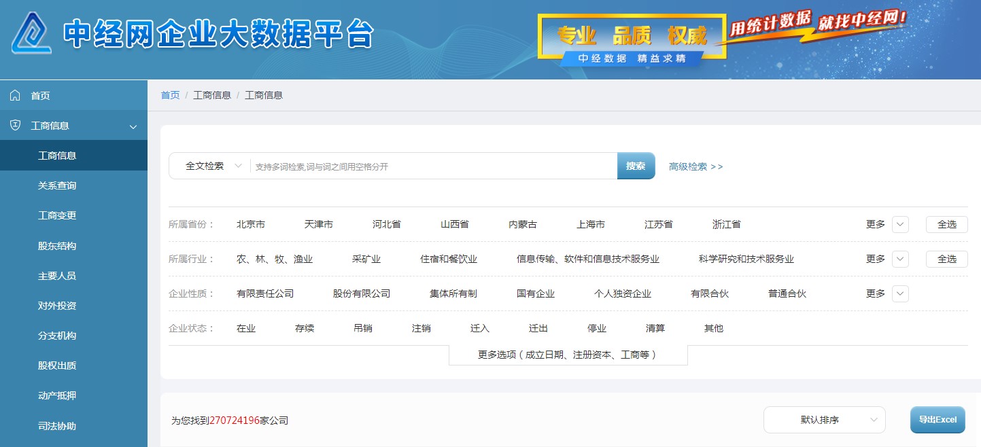
Task: Filter status by 注销
Action: [421, 328]
